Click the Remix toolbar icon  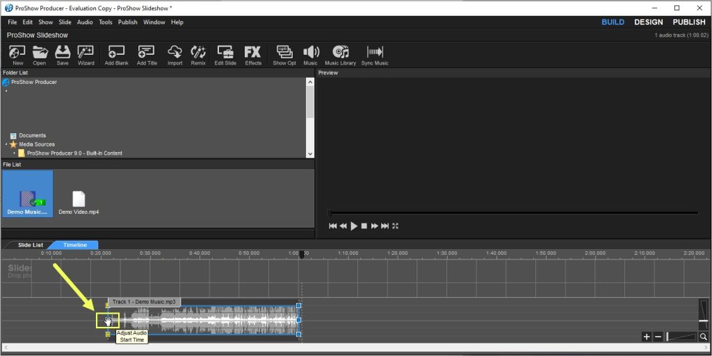click(198, 56)
